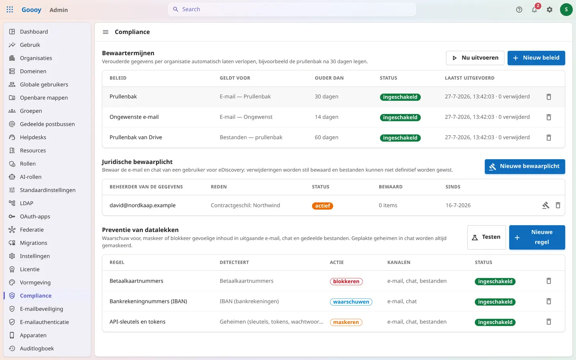Click ingeschakeld status of Prullenbak row
The image size is (576, 360).
pos(400,97)
